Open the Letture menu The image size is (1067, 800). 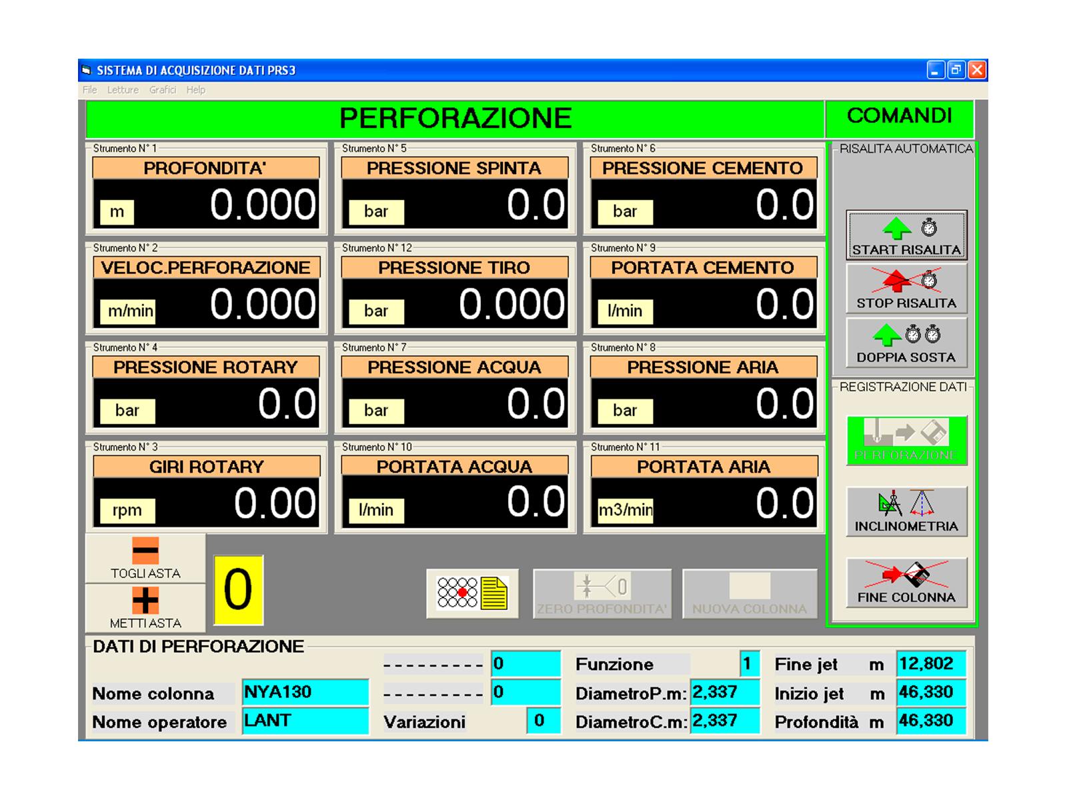point(123,90)
